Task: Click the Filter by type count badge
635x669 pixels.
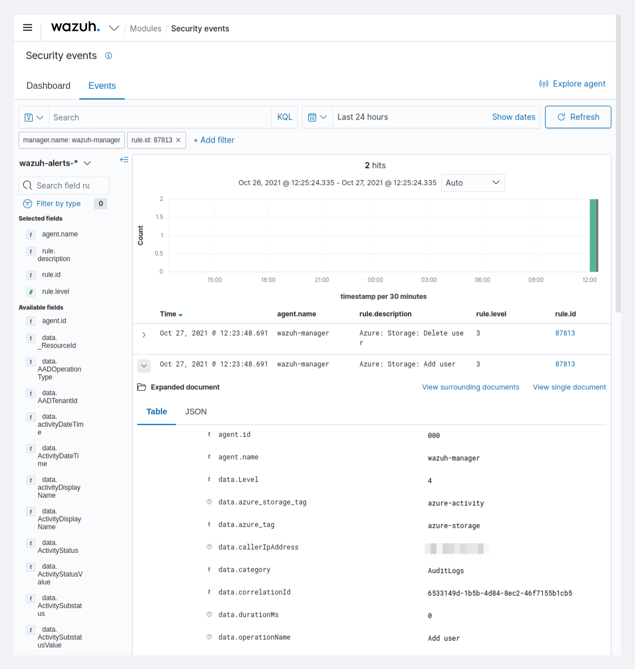Action: click(101, 203)
